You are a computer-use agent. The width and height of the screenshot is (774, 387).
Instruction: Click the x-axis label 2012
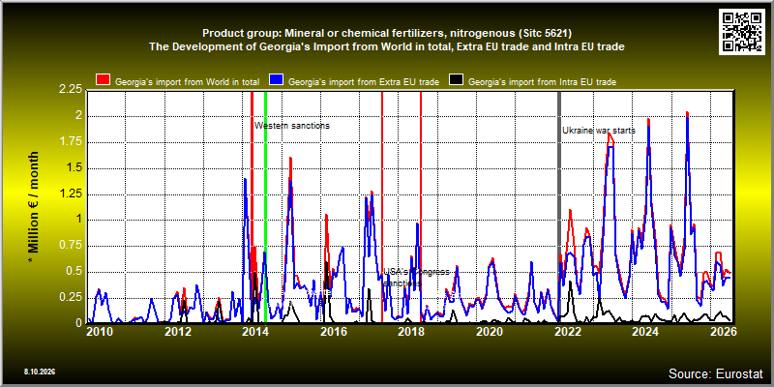click(177, 332)
